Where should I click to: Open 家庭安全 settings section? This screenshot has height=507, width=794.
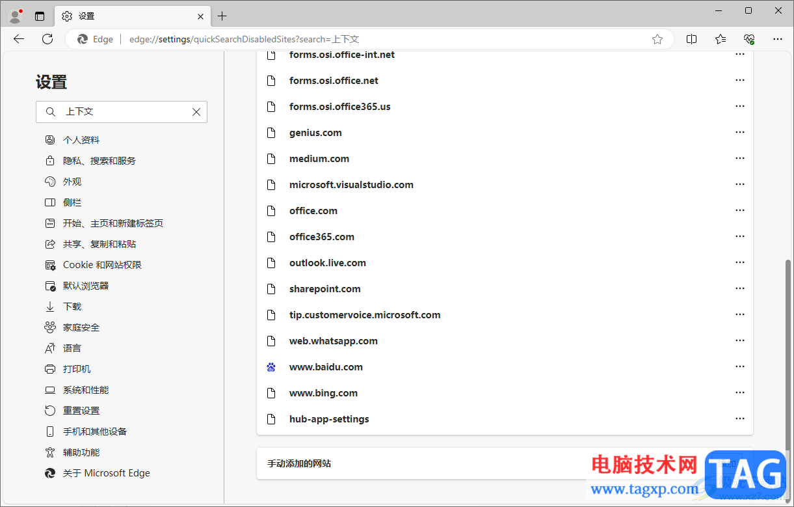coord(72,327)
